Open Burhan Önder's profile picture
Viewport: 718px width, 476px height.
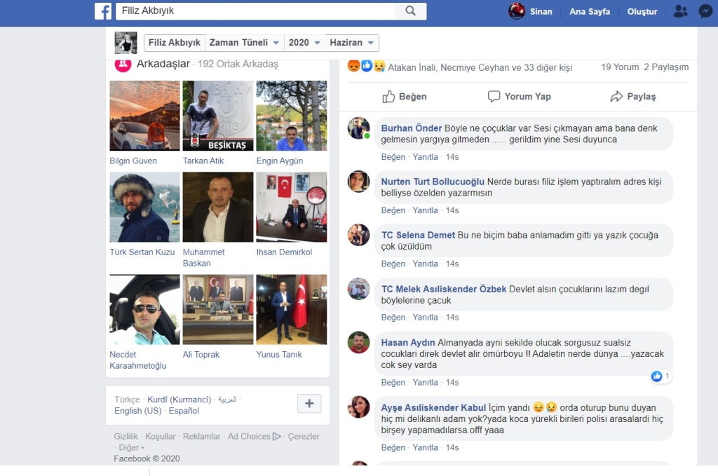[x=359, y=128]
